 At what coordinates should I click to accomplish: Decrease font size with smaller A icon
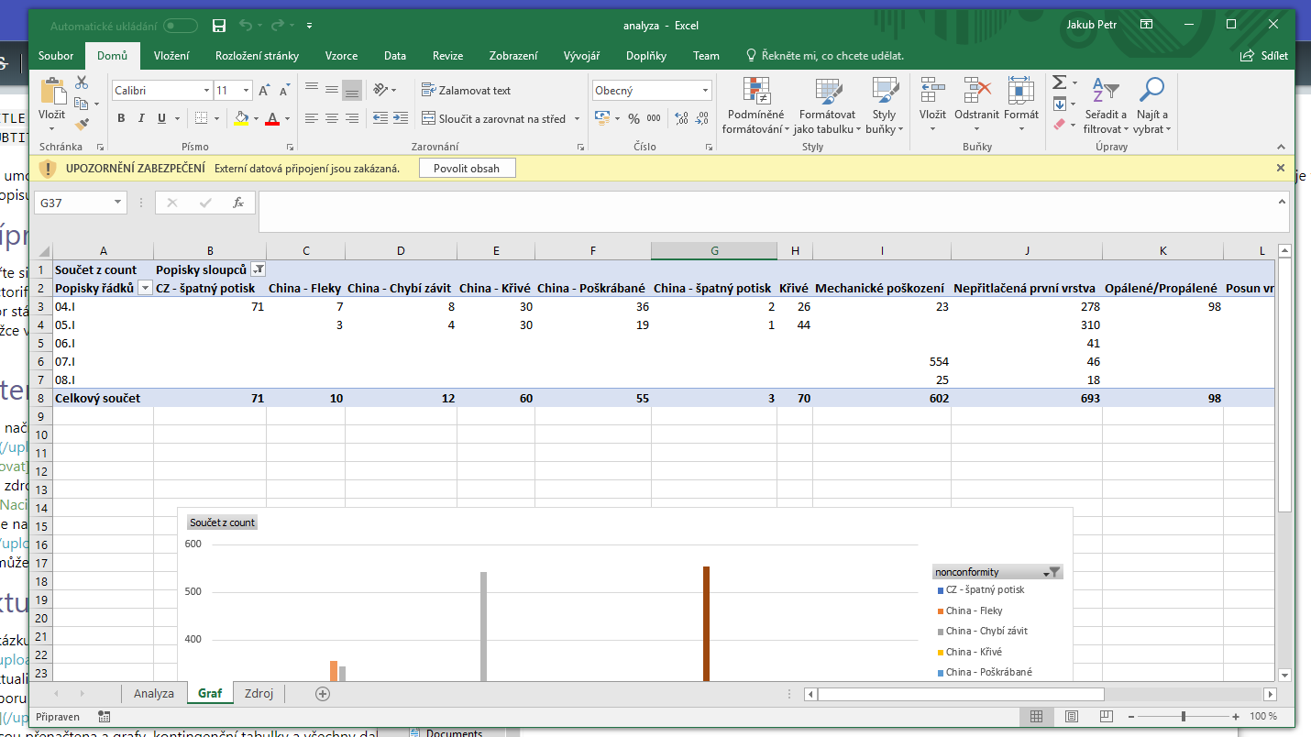click(x=283, y=91)
